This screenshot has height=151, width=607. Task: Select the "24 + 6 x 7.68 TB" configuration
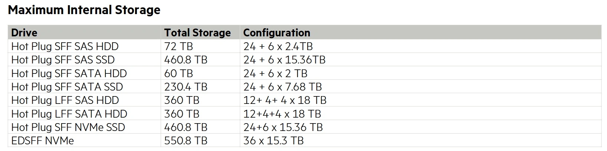pos(282,87)
